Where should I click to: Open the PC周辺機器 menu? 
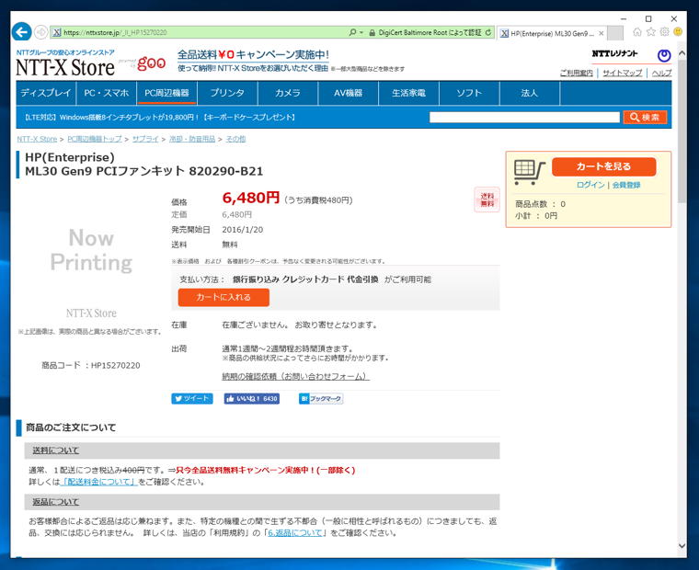pos(166,93)
